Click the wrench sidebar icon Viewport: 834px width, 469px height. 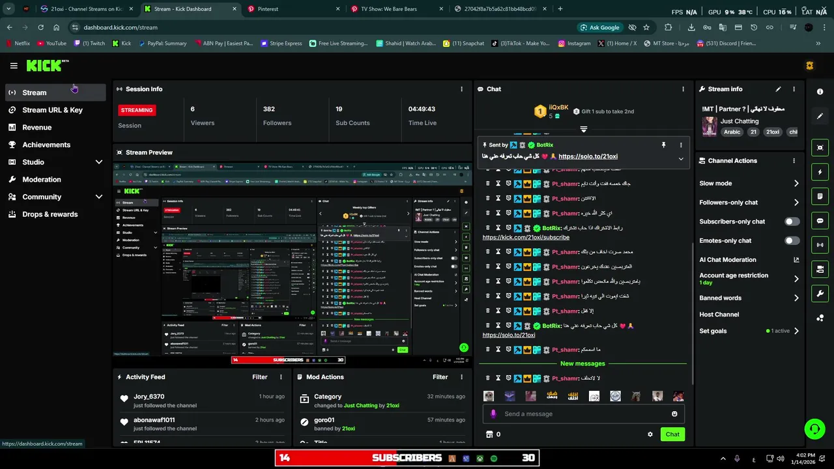pos(820,294)
